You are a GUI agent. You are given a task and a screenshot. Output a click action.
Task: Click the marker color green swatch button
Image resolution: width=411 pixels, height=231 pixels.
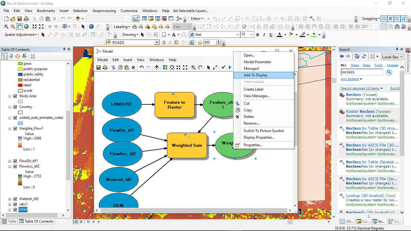point(314,35)
